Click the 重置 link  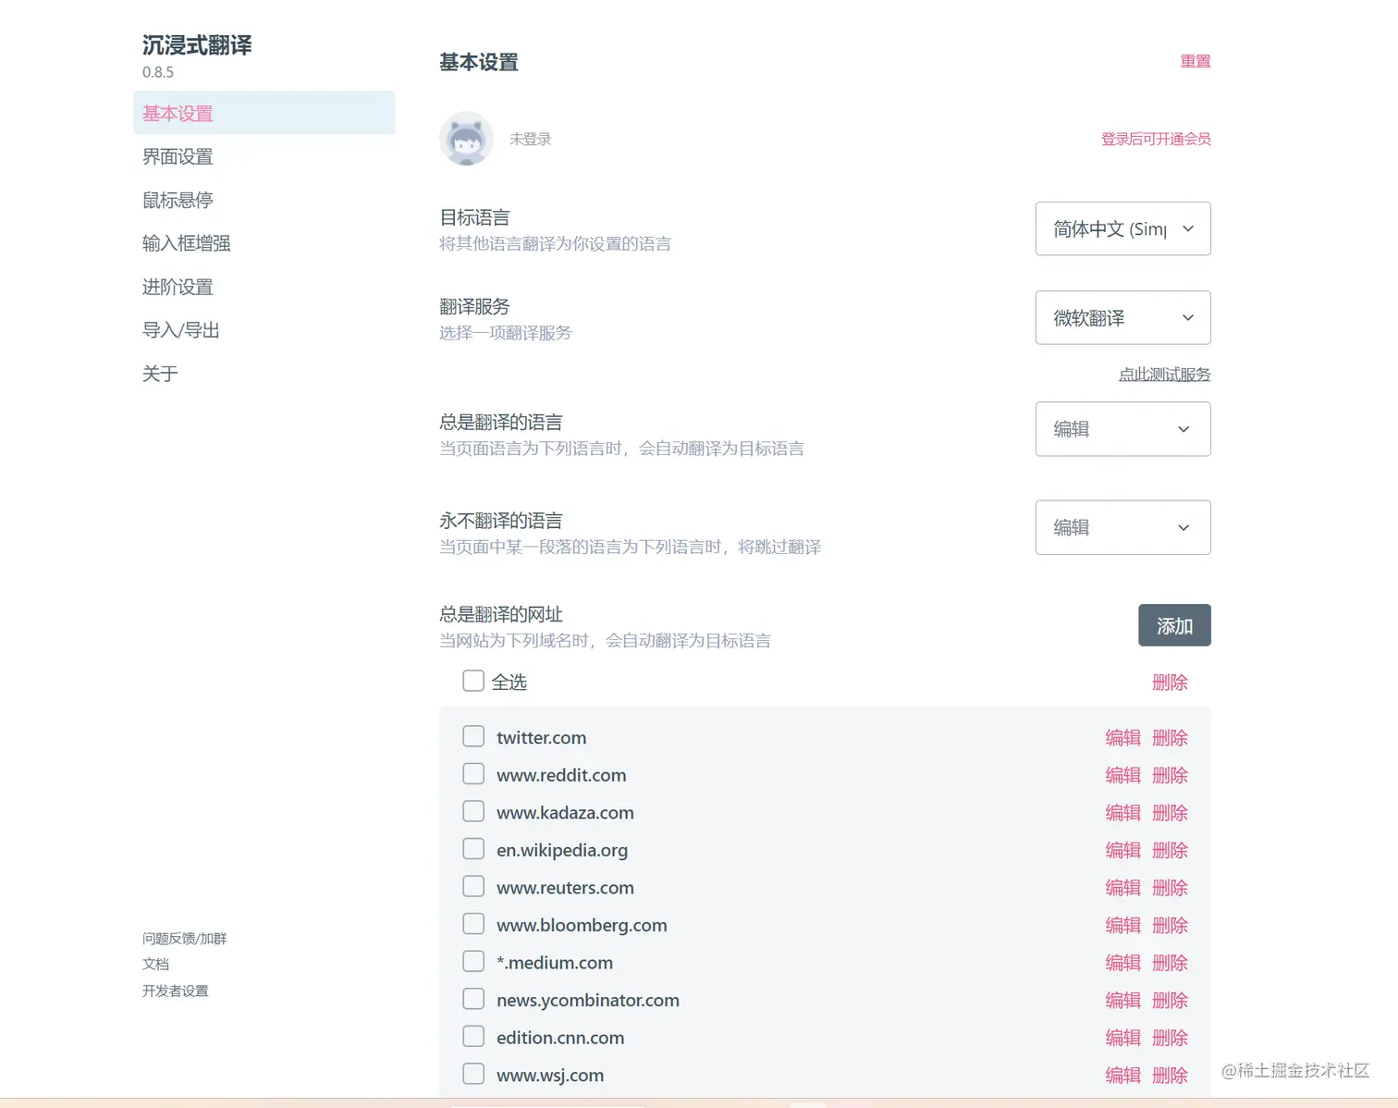(1196, 61)
